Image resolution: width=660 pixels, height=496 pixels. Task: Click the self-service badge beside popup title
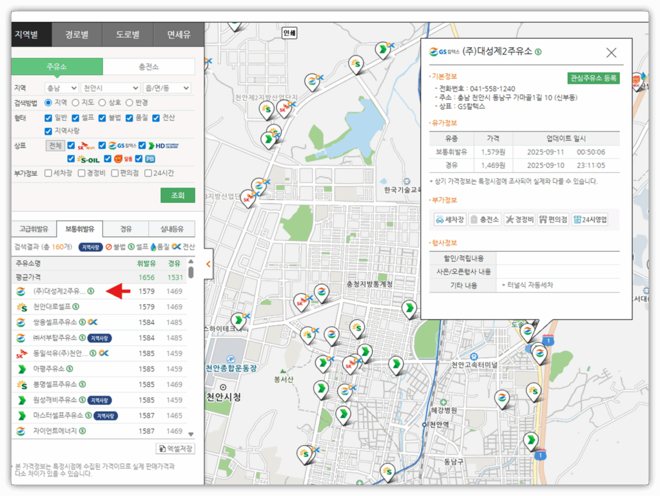point(538,52)
